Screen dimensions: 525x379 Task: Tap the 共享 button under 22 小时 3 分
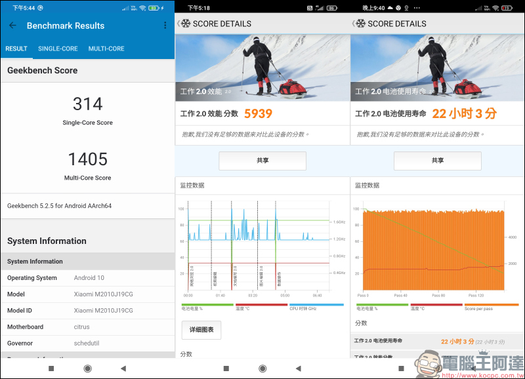point(438,161)
